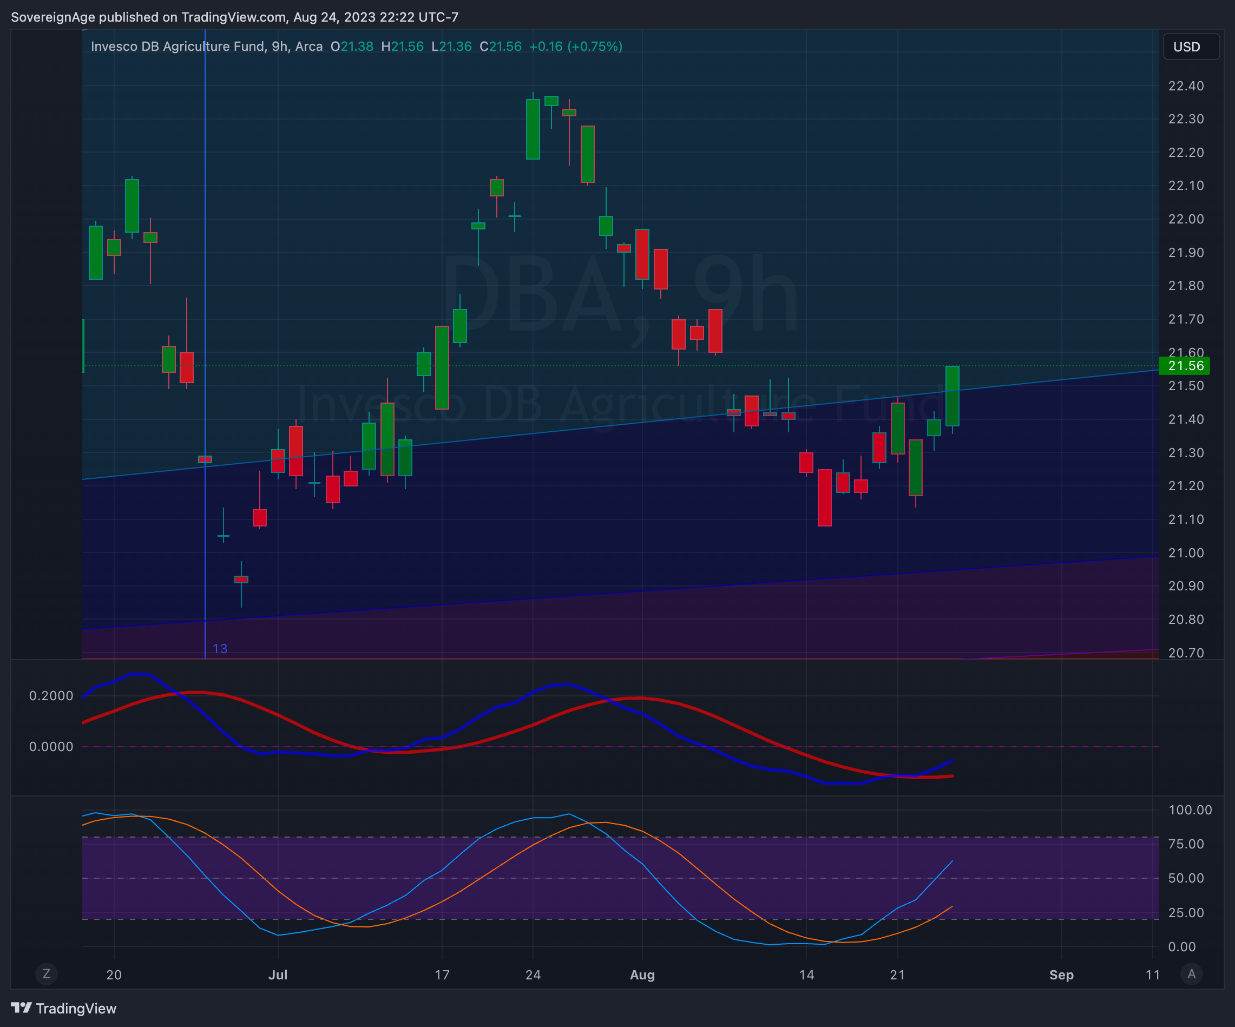Image resolution: width=1235 pixels, height=1027 pixels.
Task: Click the 75.00 stochastic scale label
Action: pos(1186,844)
